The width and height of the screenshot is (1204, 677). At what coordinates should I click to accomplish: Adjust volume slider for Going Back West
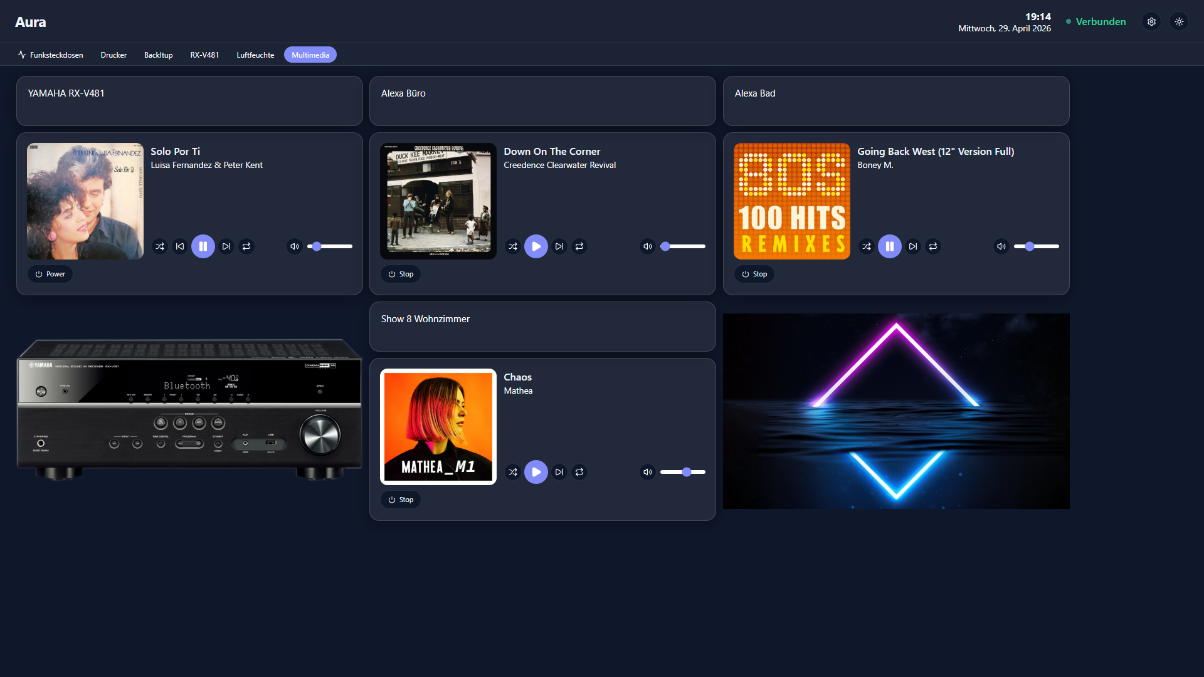coord(1037,246)
